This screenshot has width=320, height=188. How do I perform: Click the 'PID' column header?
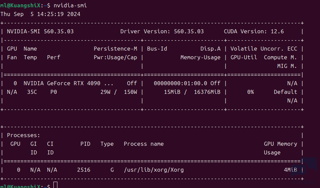[x=85, y=144]
